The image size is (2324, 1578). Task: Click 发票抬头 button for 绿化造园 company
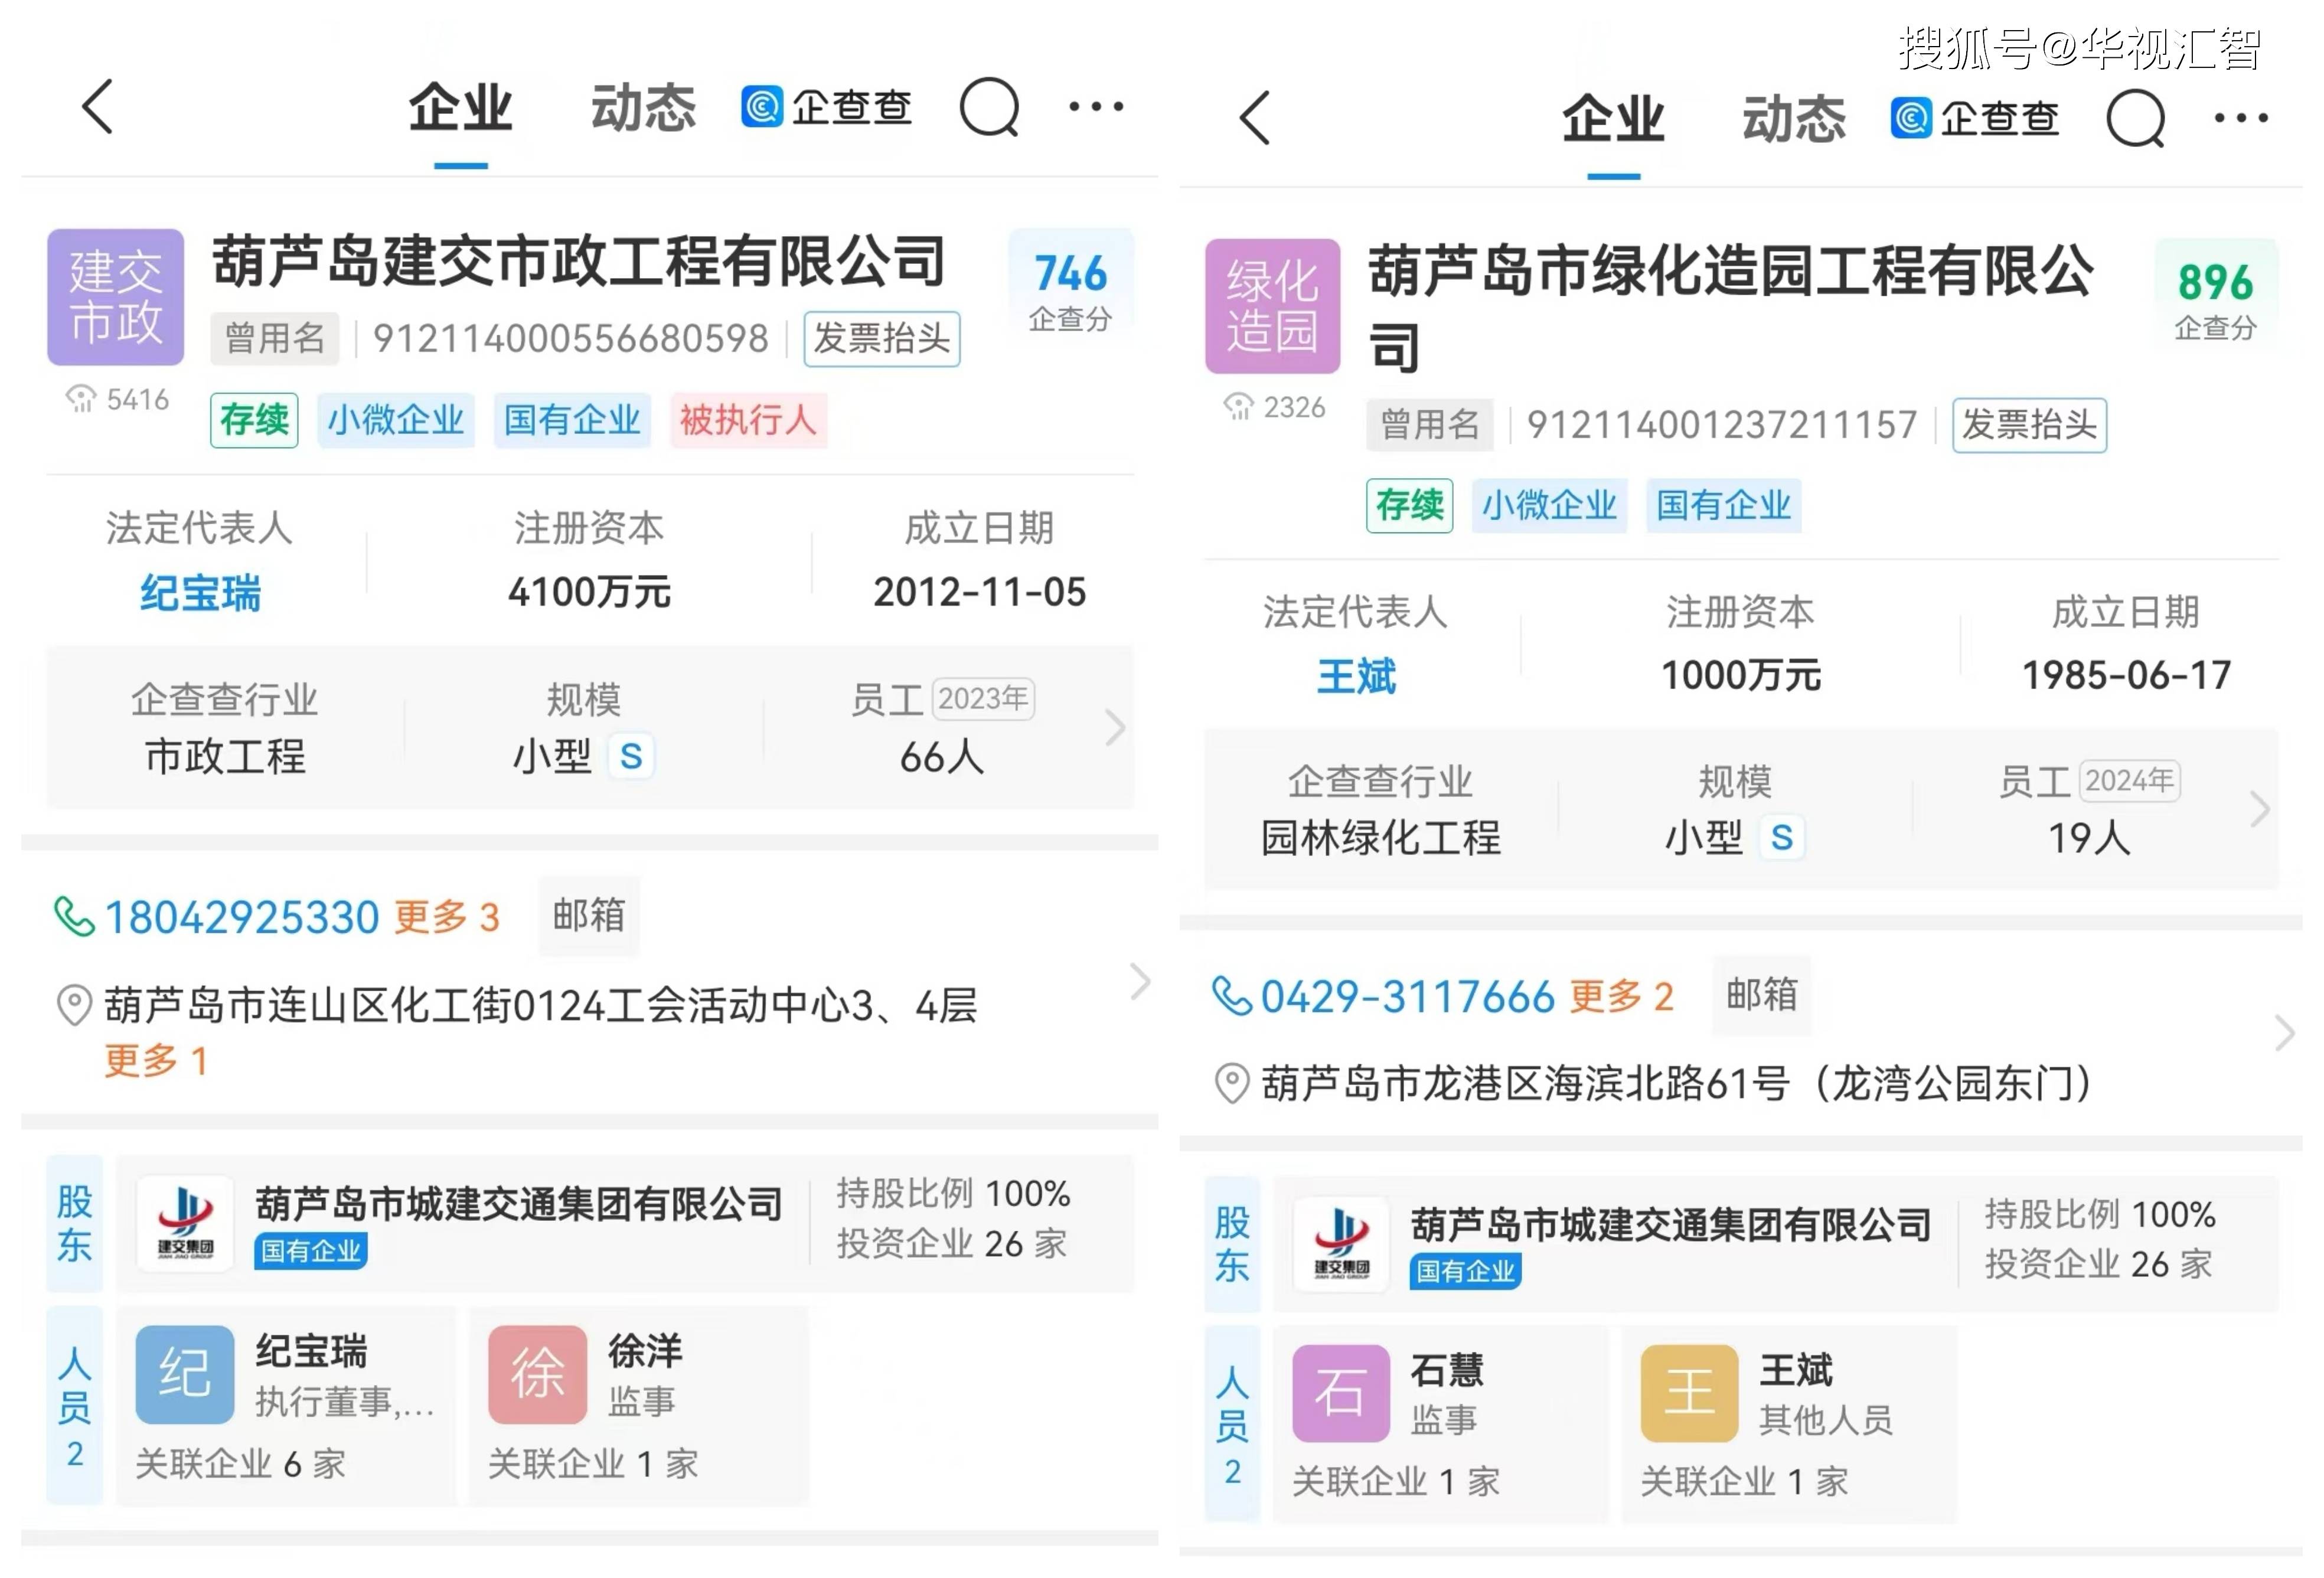pos(2030,425)
